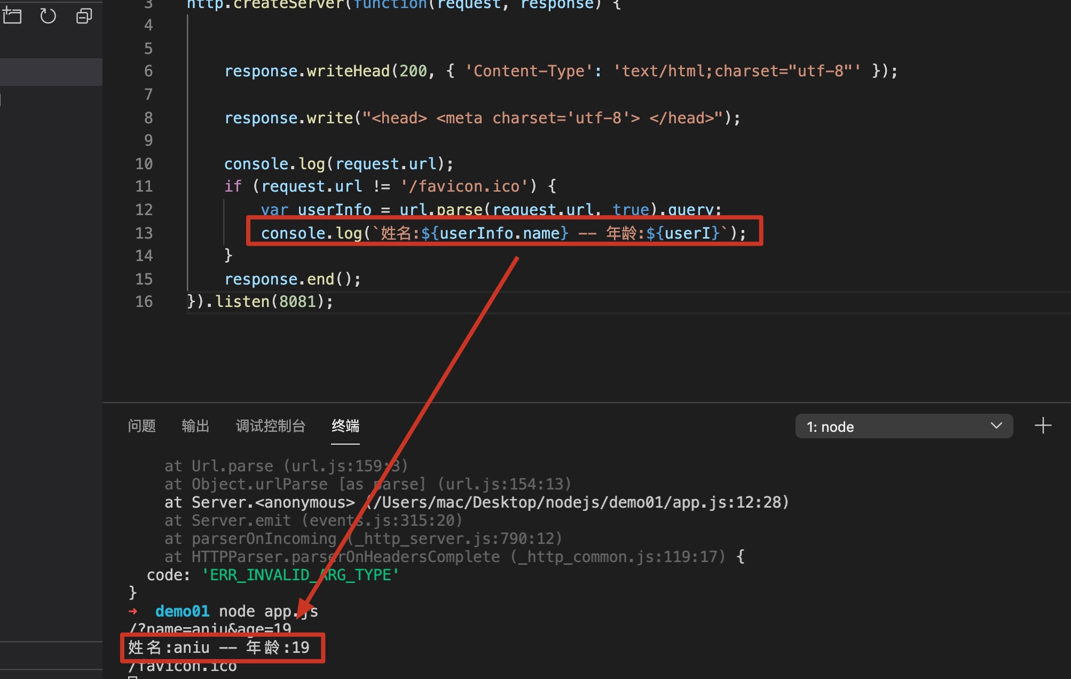Click the app.js:12:28 file path link in the terminal
Viewport: 1071px width, 679px height.
(577, 502)
